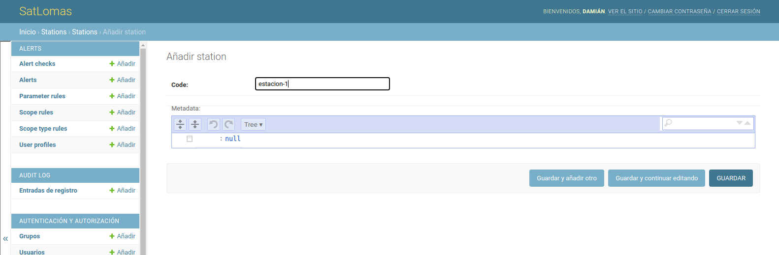The height and width of the screenshot is (255, 779).
Task: Click the redo arrow in Metadata editor
Action: coord(228,124)
